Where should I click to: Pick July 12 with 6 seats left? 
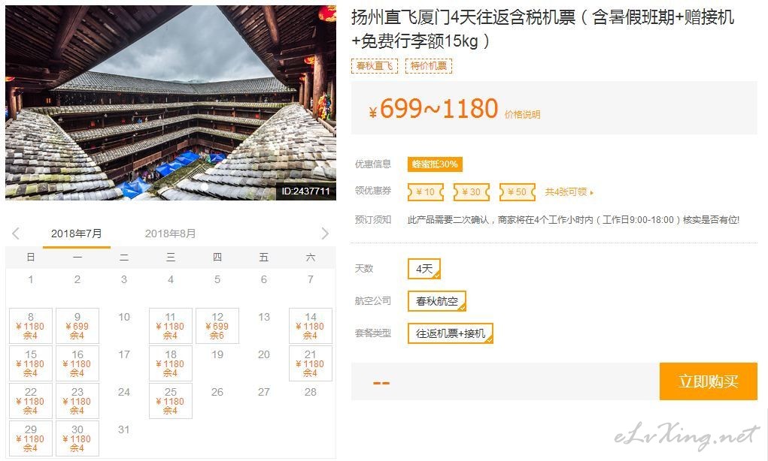(x=217, y=326)
